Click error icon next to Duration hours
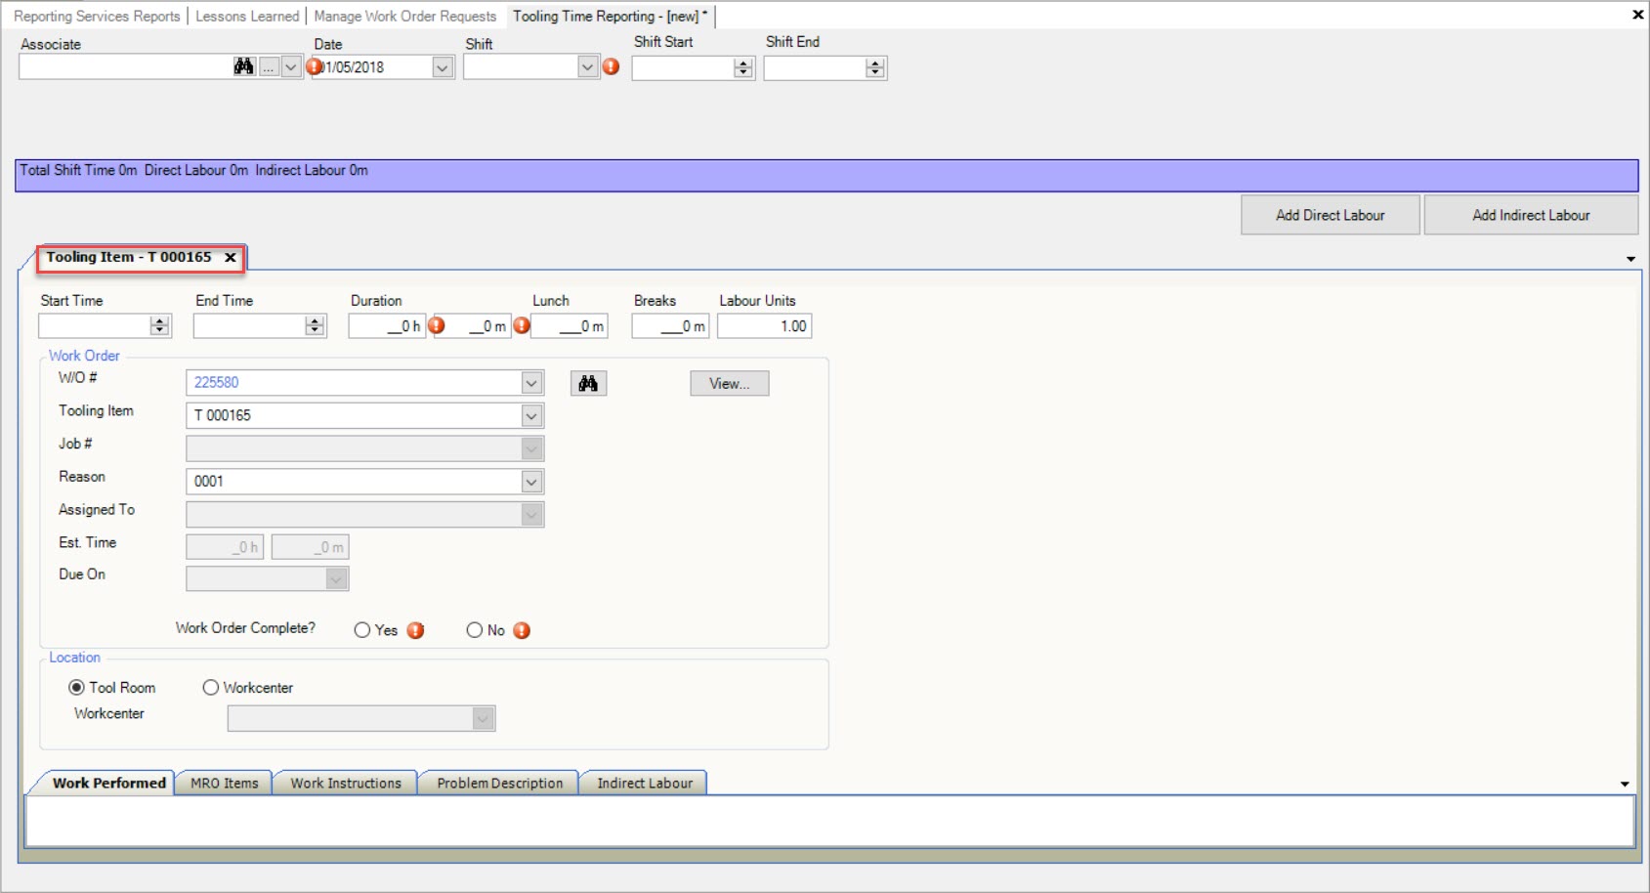 click(x=437, y=325)
